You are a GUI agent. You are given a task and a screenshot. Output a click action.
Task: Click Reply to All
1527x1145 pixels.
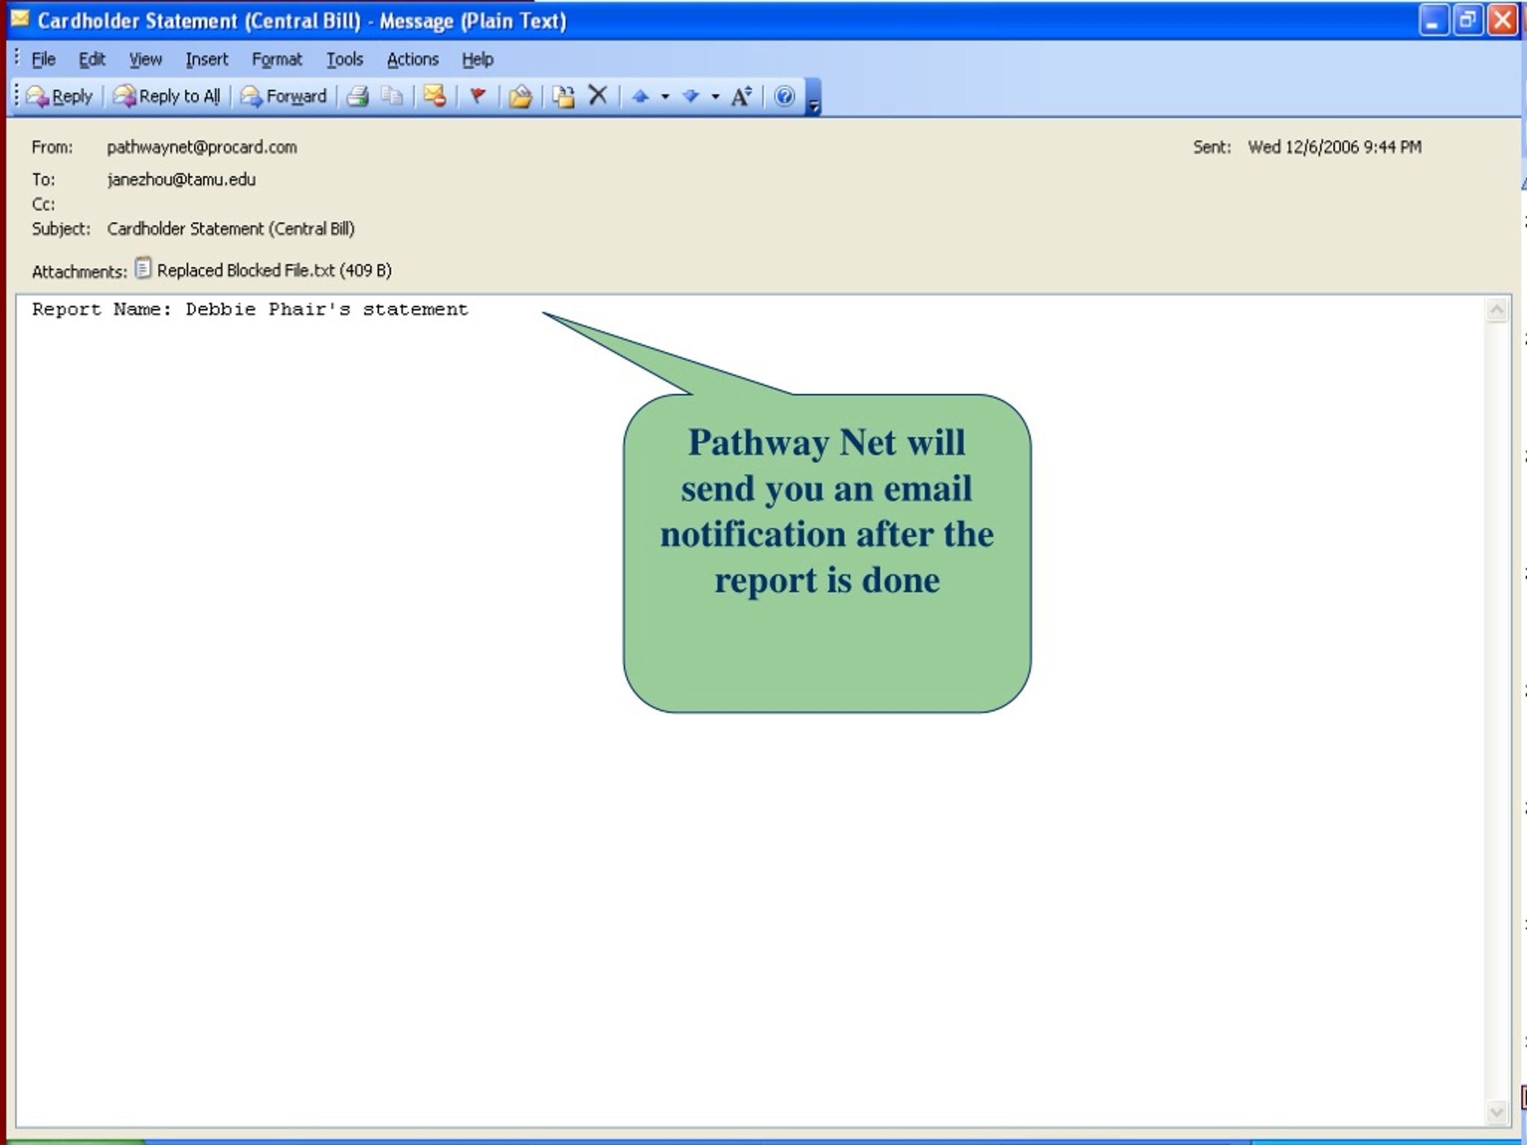167,96
